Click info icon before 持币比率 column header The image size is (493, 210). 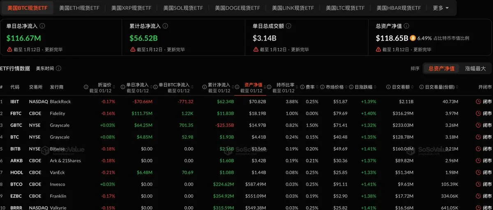tap(269, 87)
